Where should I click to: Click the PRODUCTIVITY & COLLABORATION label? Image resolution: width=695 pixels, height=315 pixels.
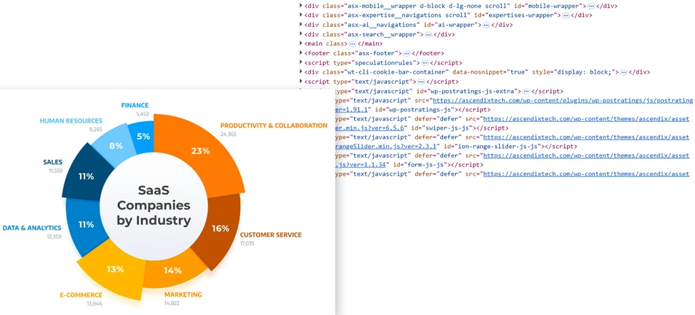point(274,126)
